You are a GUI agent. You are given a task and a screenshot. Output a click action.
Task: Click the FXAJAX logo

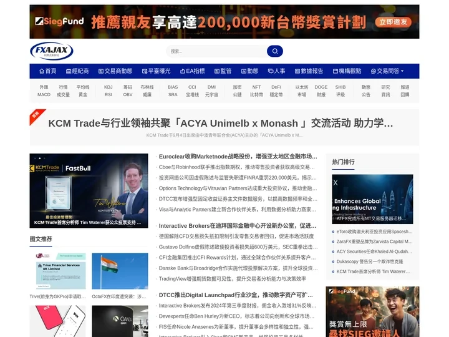52,51
